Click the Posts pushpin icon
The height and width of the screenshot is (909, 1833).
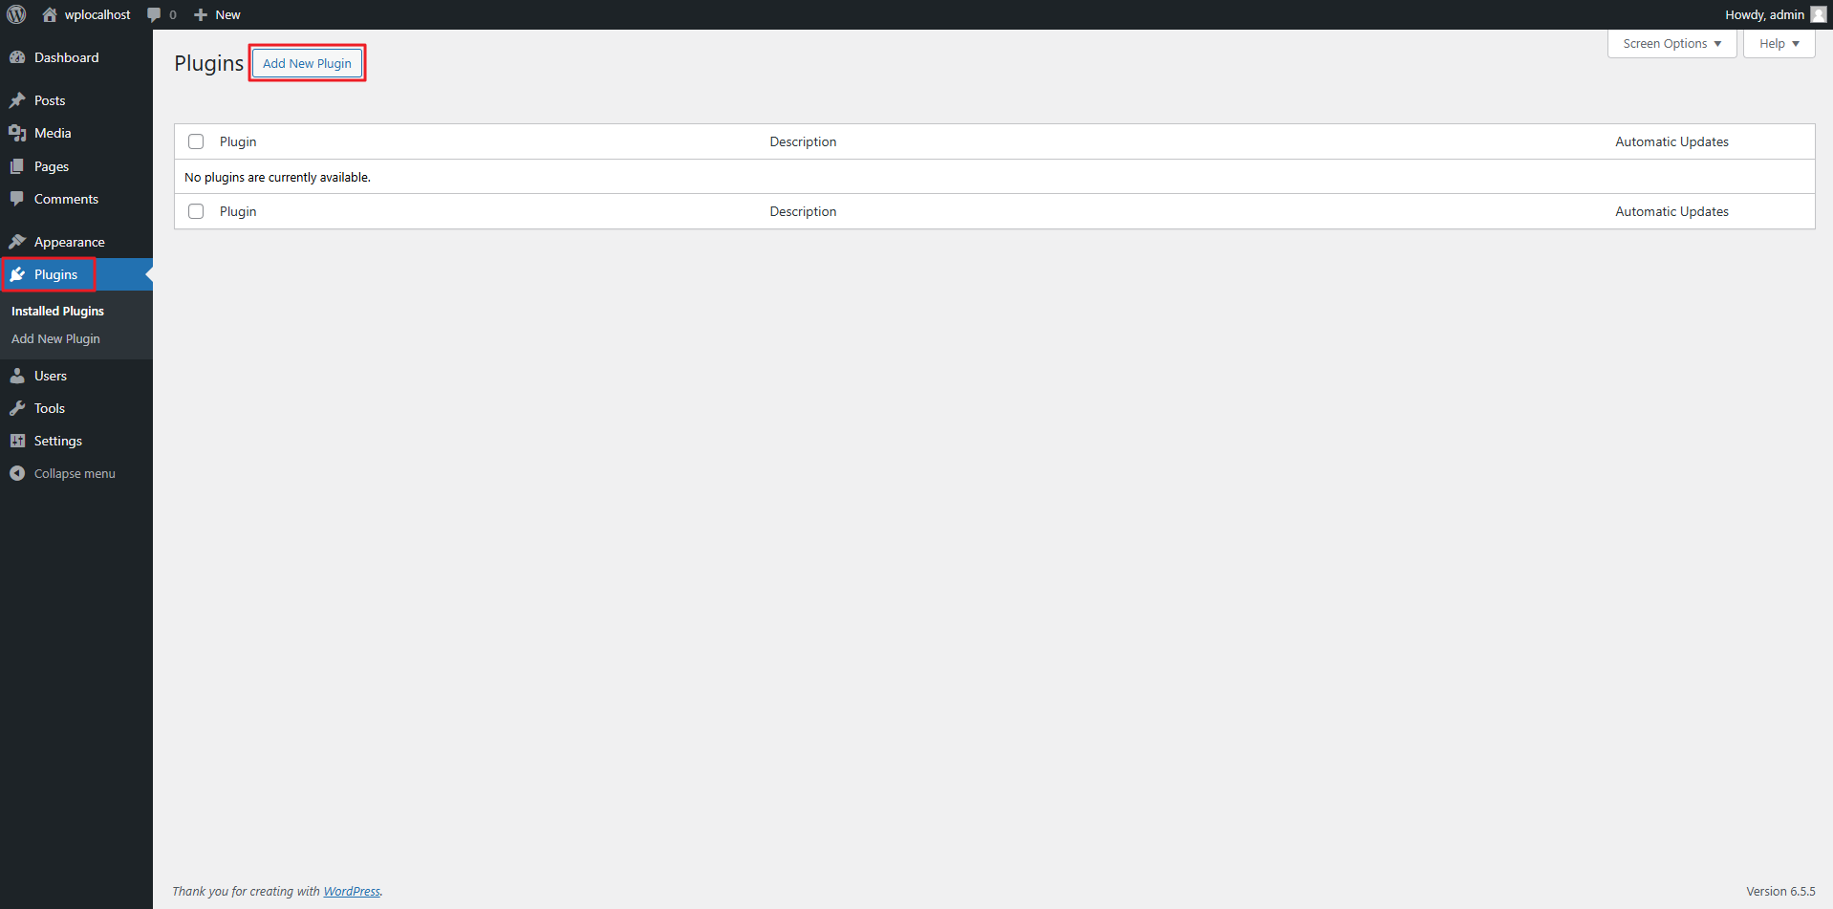[17, 100]
